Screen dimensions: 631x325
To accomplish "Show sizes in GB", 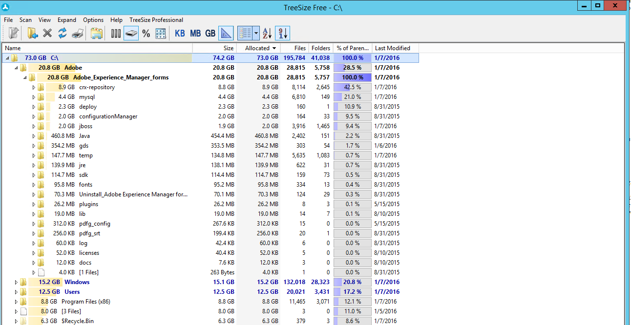I will 210,33.
